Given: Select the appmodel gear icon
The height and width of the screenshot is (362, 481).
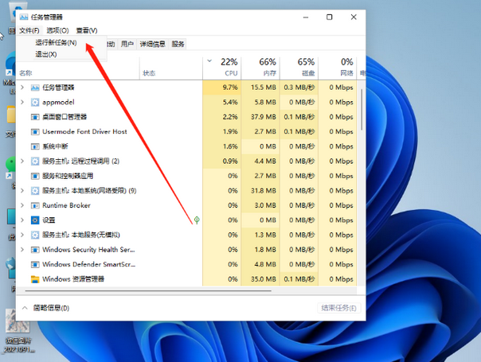Looking at the screenshot, I should [35, 103].
